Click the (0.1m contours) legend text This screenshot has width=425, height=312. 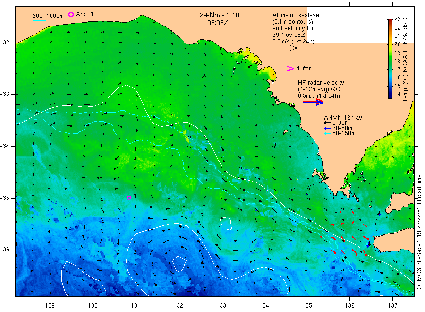293,22
